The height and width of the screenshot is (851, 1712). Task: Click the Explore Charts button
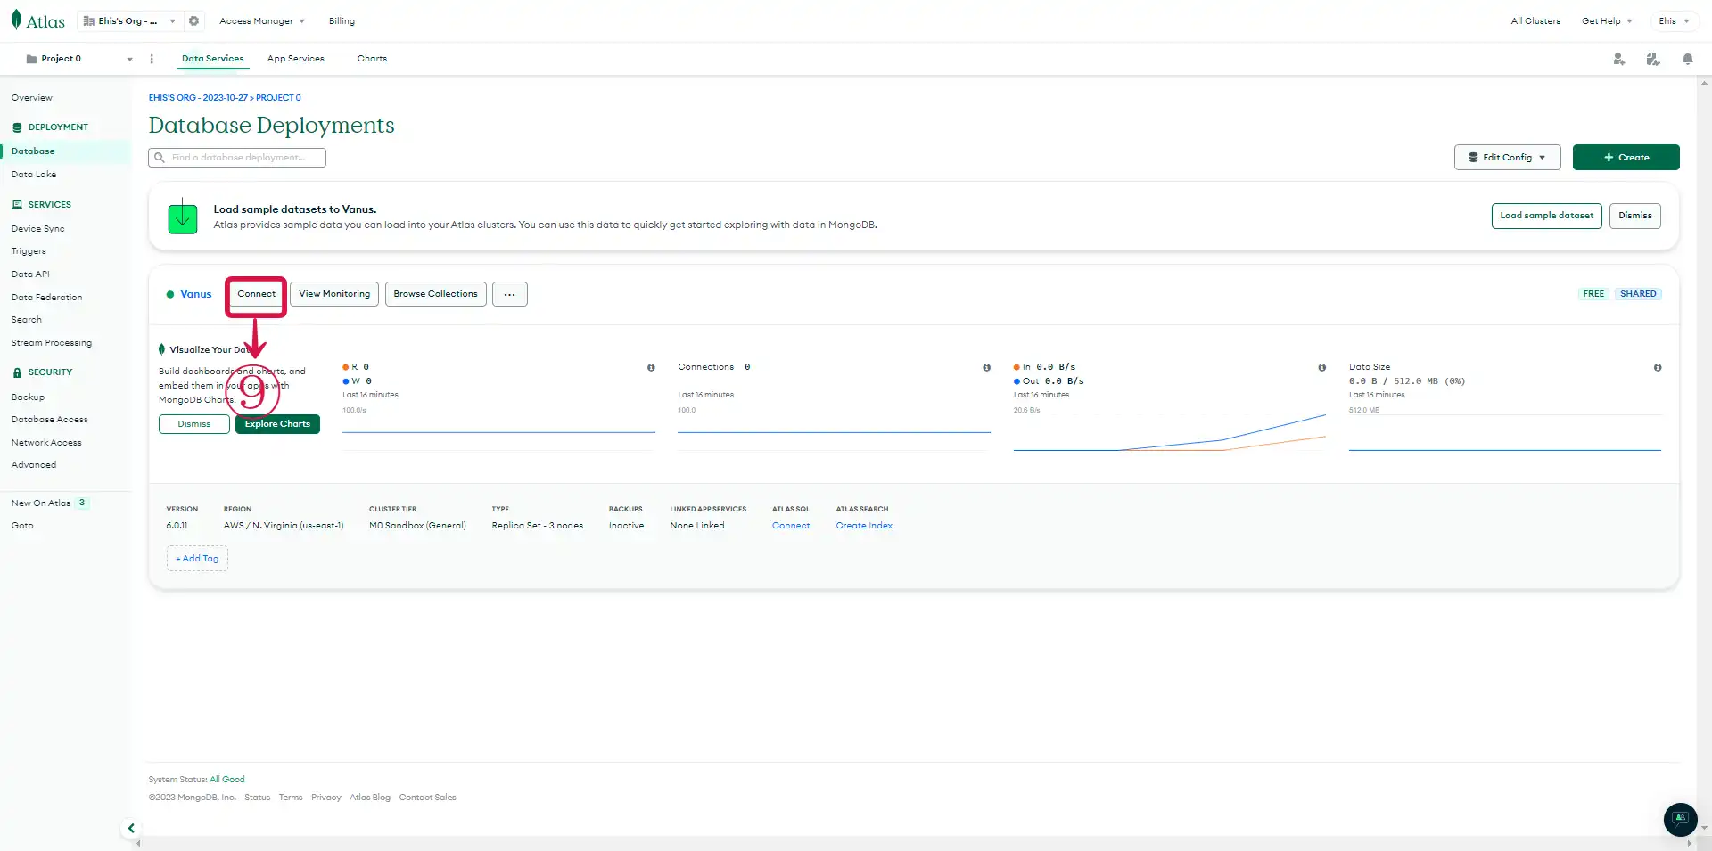(x=277, y=424)
